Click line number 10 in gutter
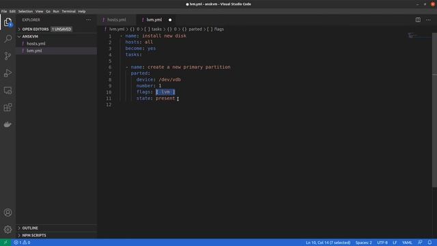437x246 pixels. 109,92
